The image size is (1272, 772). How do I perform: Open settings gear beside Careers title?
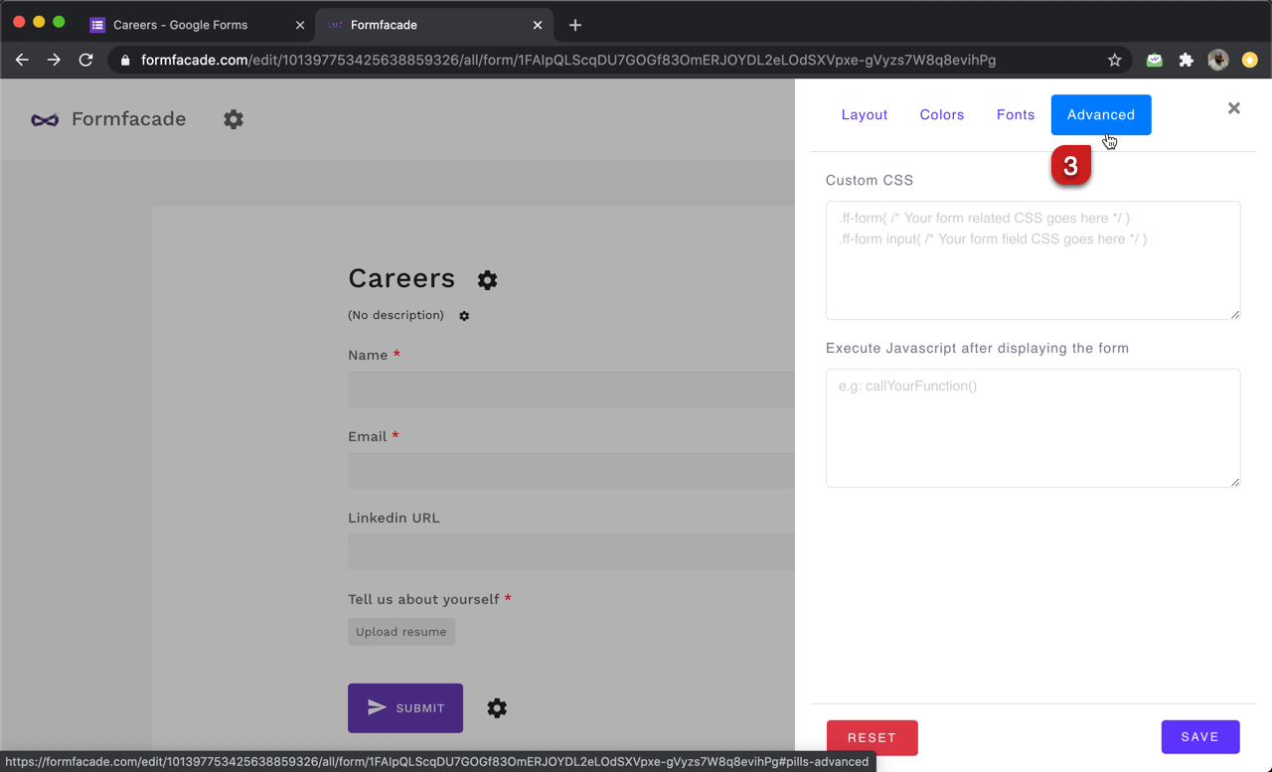(x=487, y=280)
